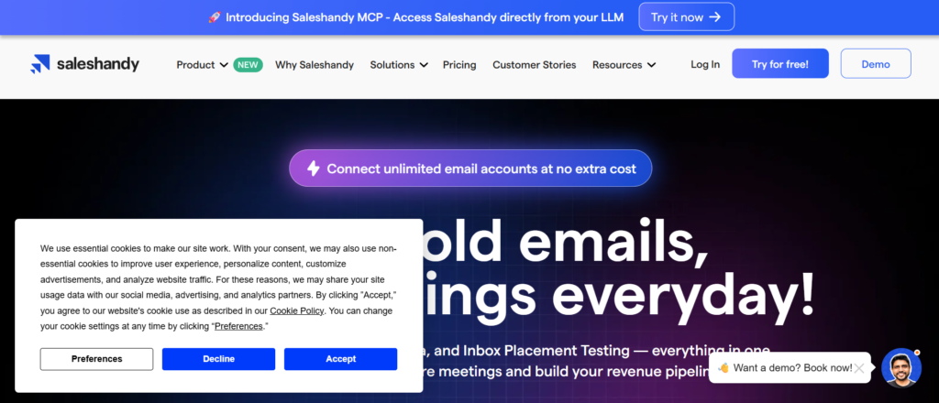Accept cookies with the Accept button

point(340,359)
